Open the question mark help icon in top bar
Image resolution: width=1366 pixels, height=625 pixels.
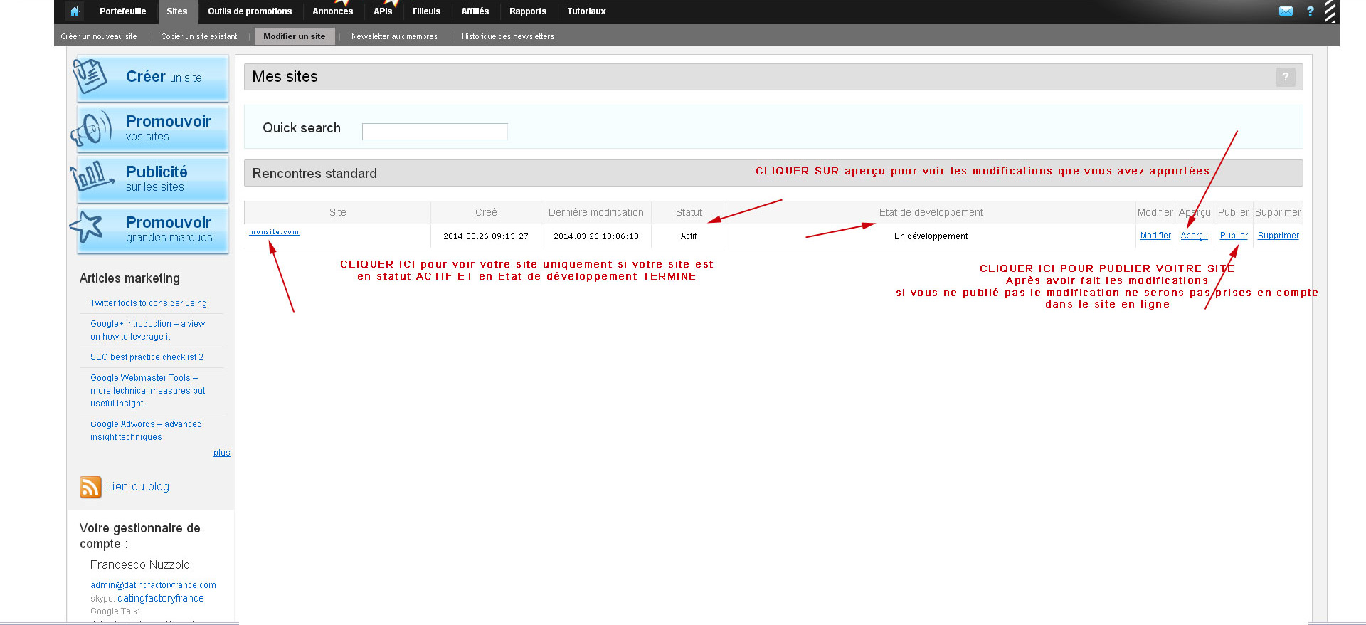[1310, 11]
